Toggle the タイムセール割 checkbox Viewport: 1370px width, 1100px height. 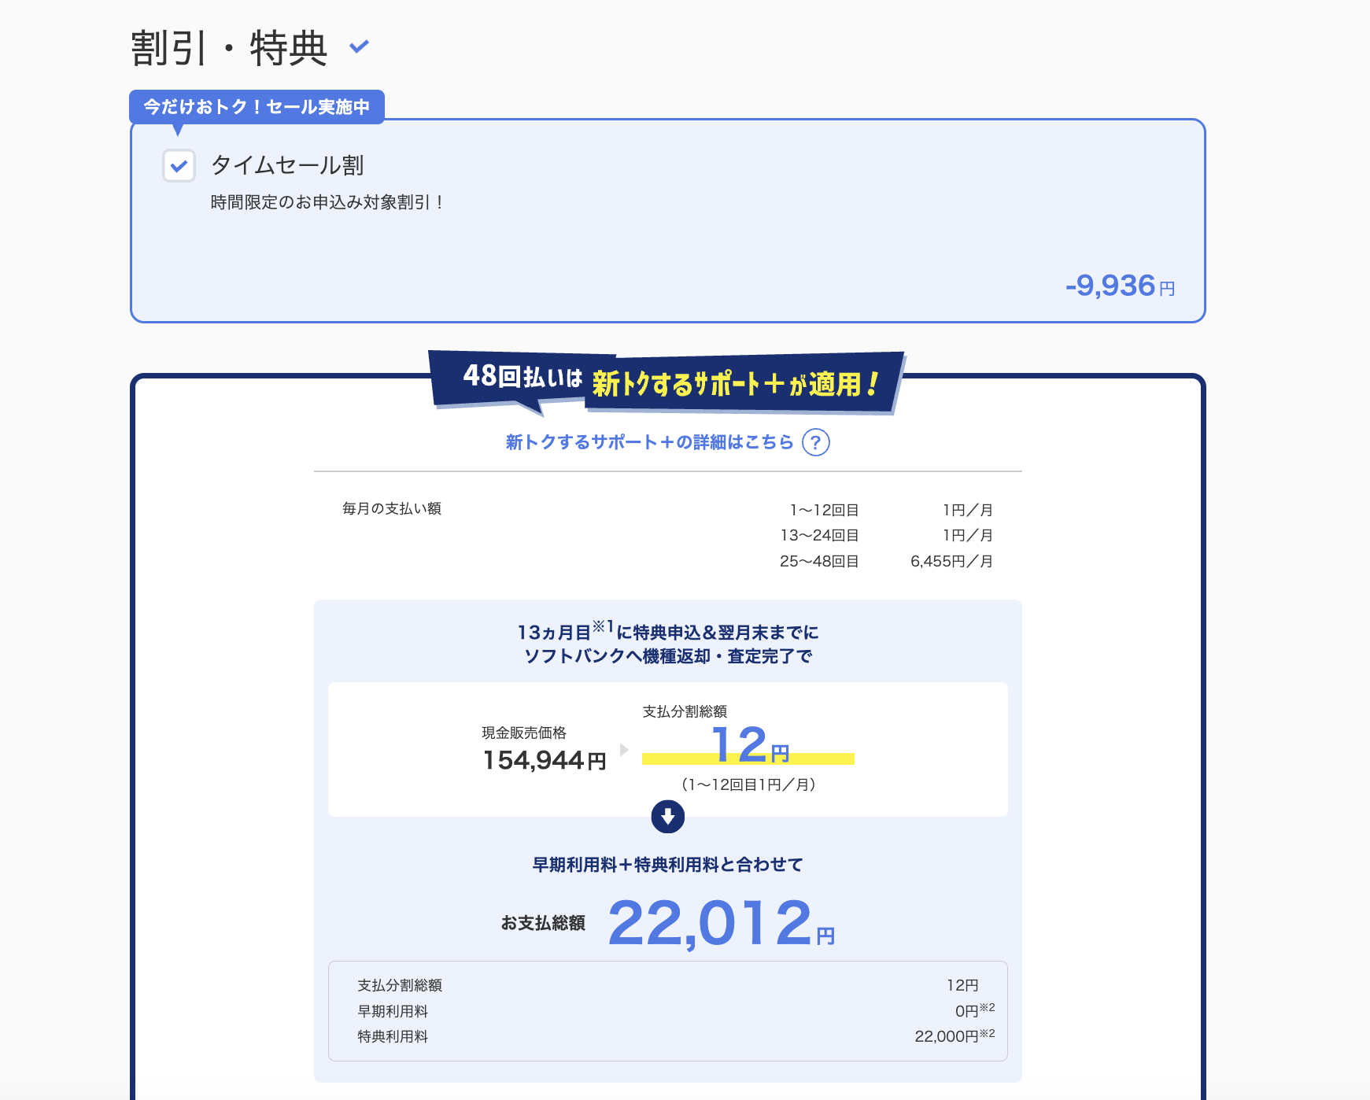179,166
